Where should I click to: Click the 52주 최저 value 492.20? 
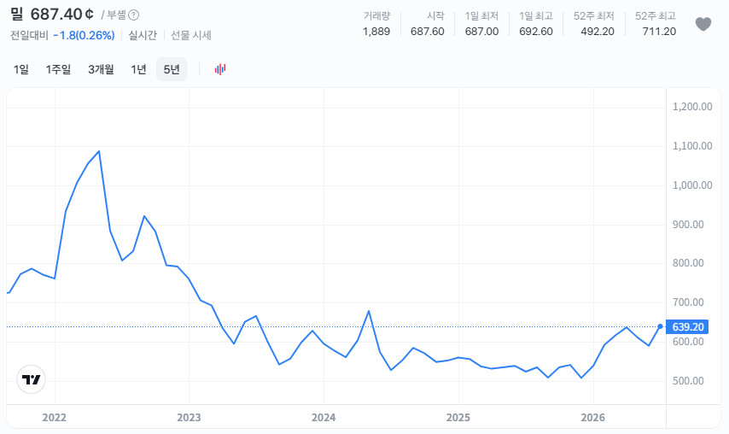598,31
